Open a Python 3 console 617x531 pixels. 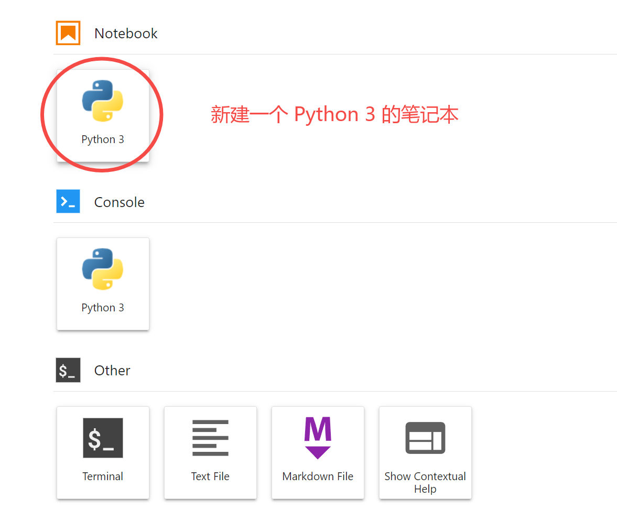pyautogui.click(x=103, y=284)
